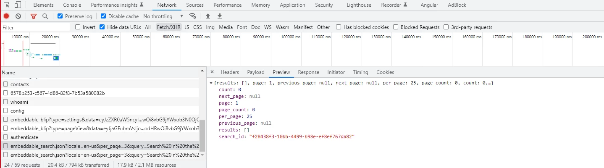Open the Recorder tab
The height and width of the screenshot is (168, 604).
(394, 5)
